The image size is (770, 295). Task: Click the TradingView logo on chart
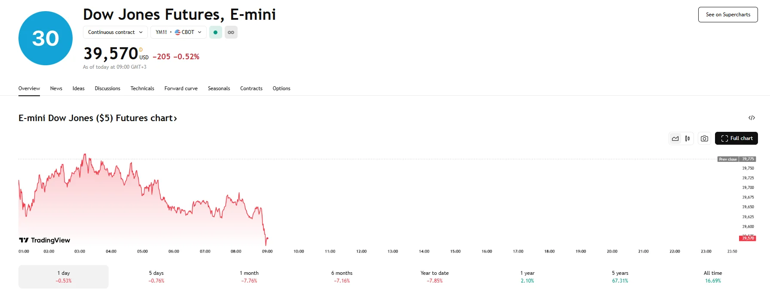click(x=45, y=240)
